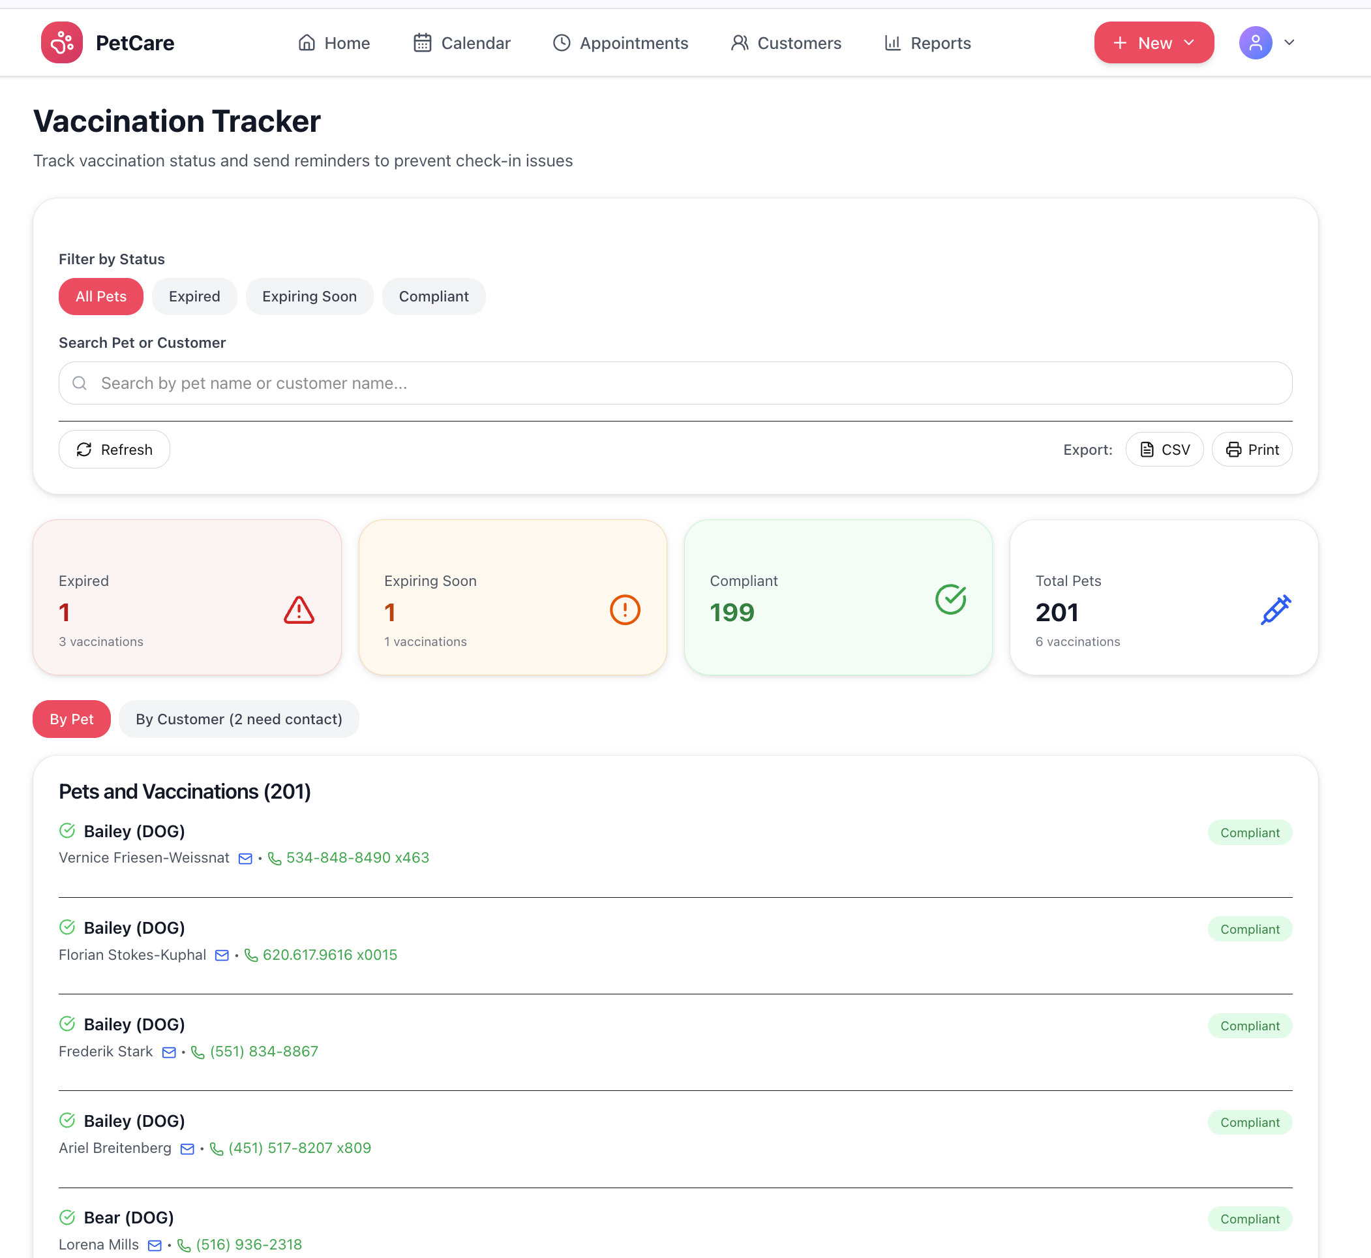Click the magnifier icon in the search bar
This screenshot has width=1371, height=1258.
click(x=80, y=383)
